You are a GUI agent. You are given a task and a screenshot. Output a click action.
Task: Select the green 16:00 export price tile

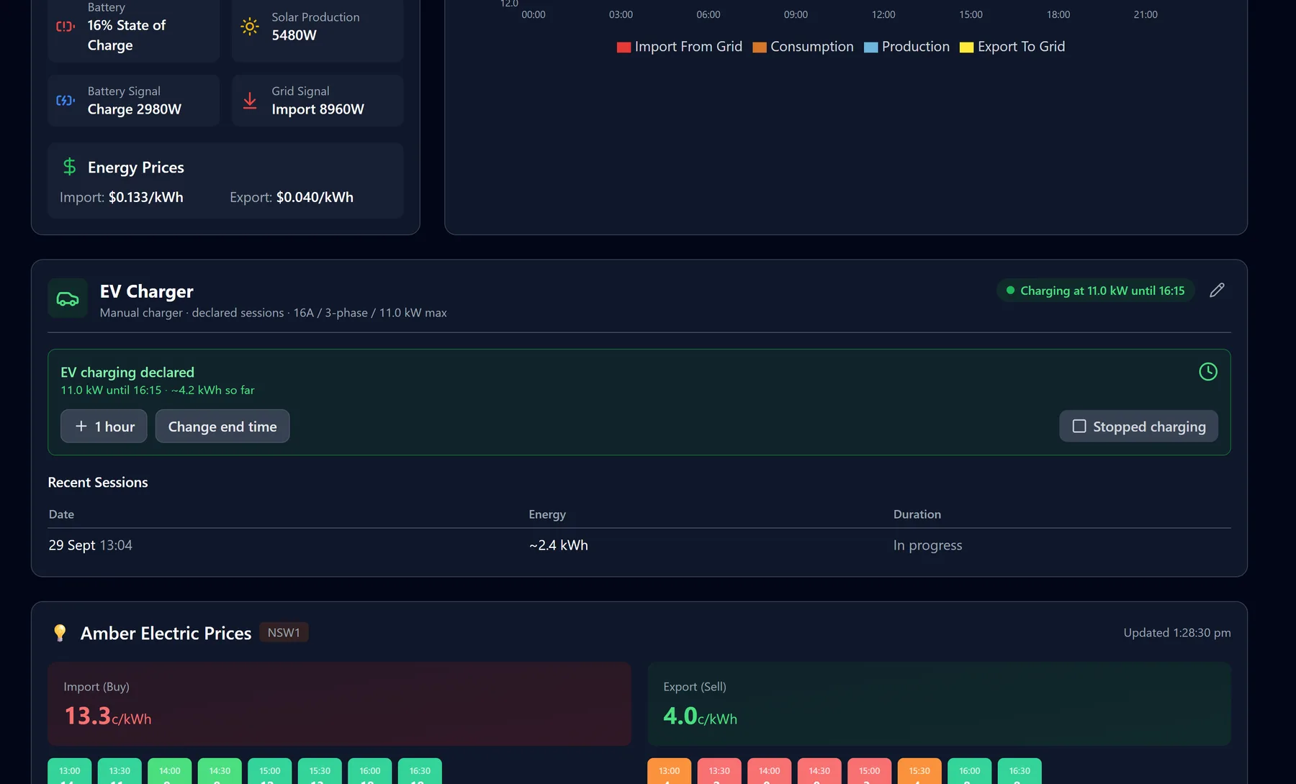point(970,771)
